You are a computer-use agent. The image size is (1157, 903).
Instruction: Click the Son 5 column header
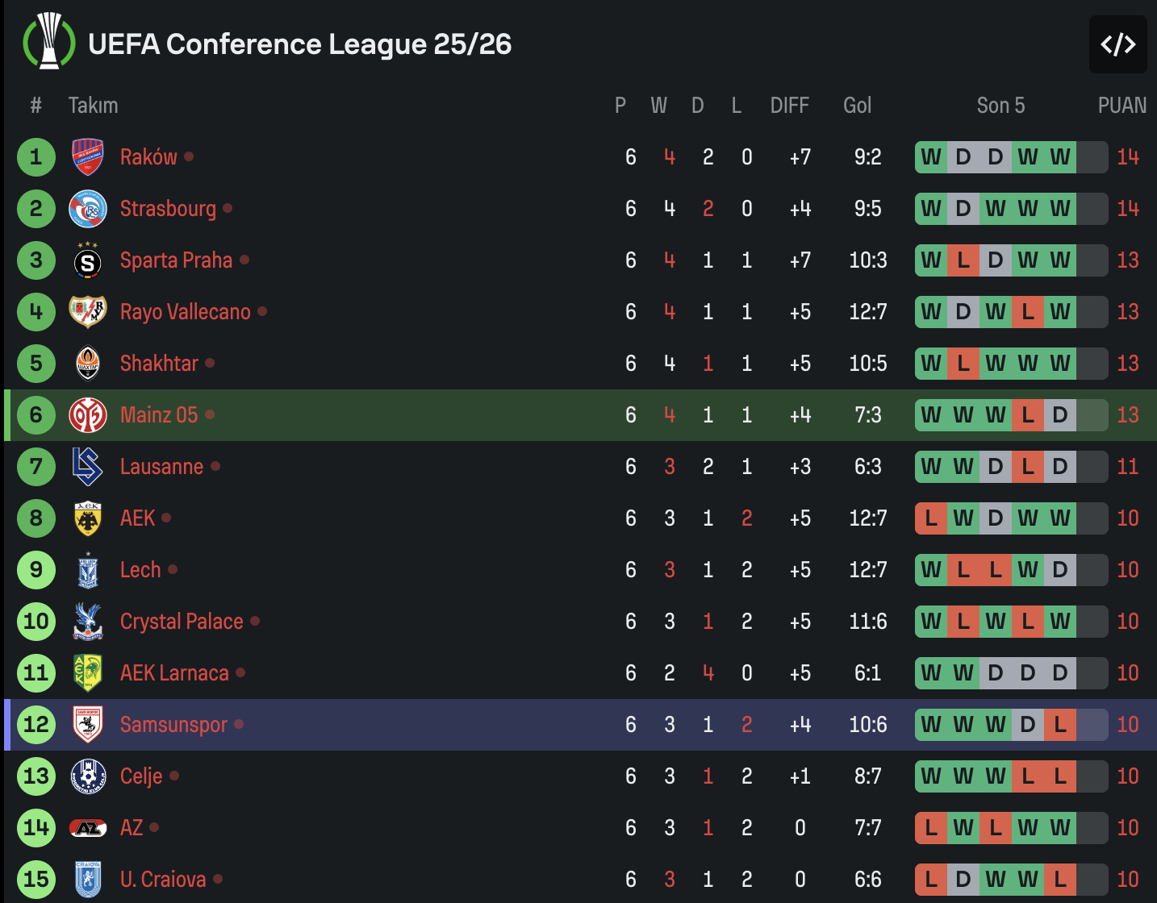click(1000, 106)
